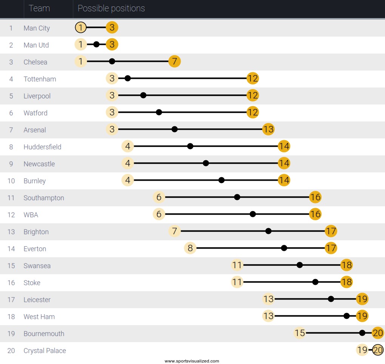Select the Man City team name
Image resolution: width=385 pixels, height=364 pixels.
coord(37,28)
